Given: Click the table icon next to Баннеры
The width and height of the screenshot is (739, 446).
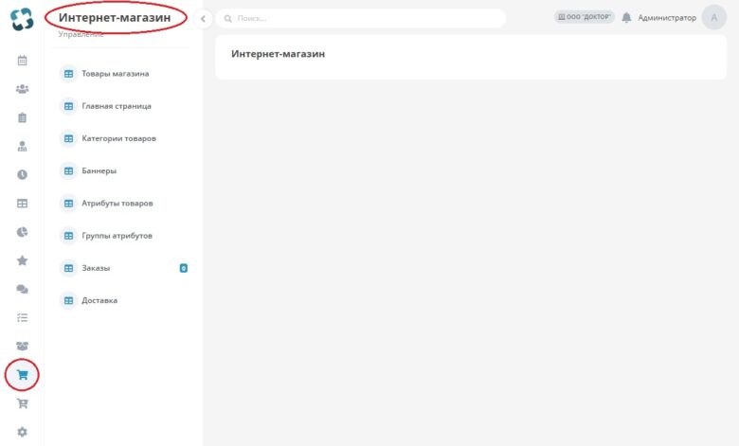Looking at the screenshot, I should [69, 171].
